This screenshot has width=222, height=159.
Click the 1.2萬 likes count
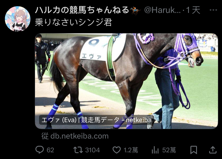pyautogui.click(x=131, y=150)
